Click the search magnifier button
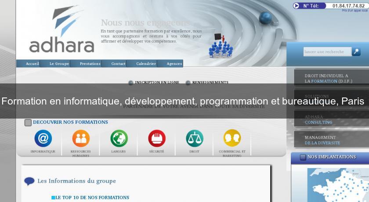Image resolution: width=369 pixels, height=202 pixels. (356, 51)
